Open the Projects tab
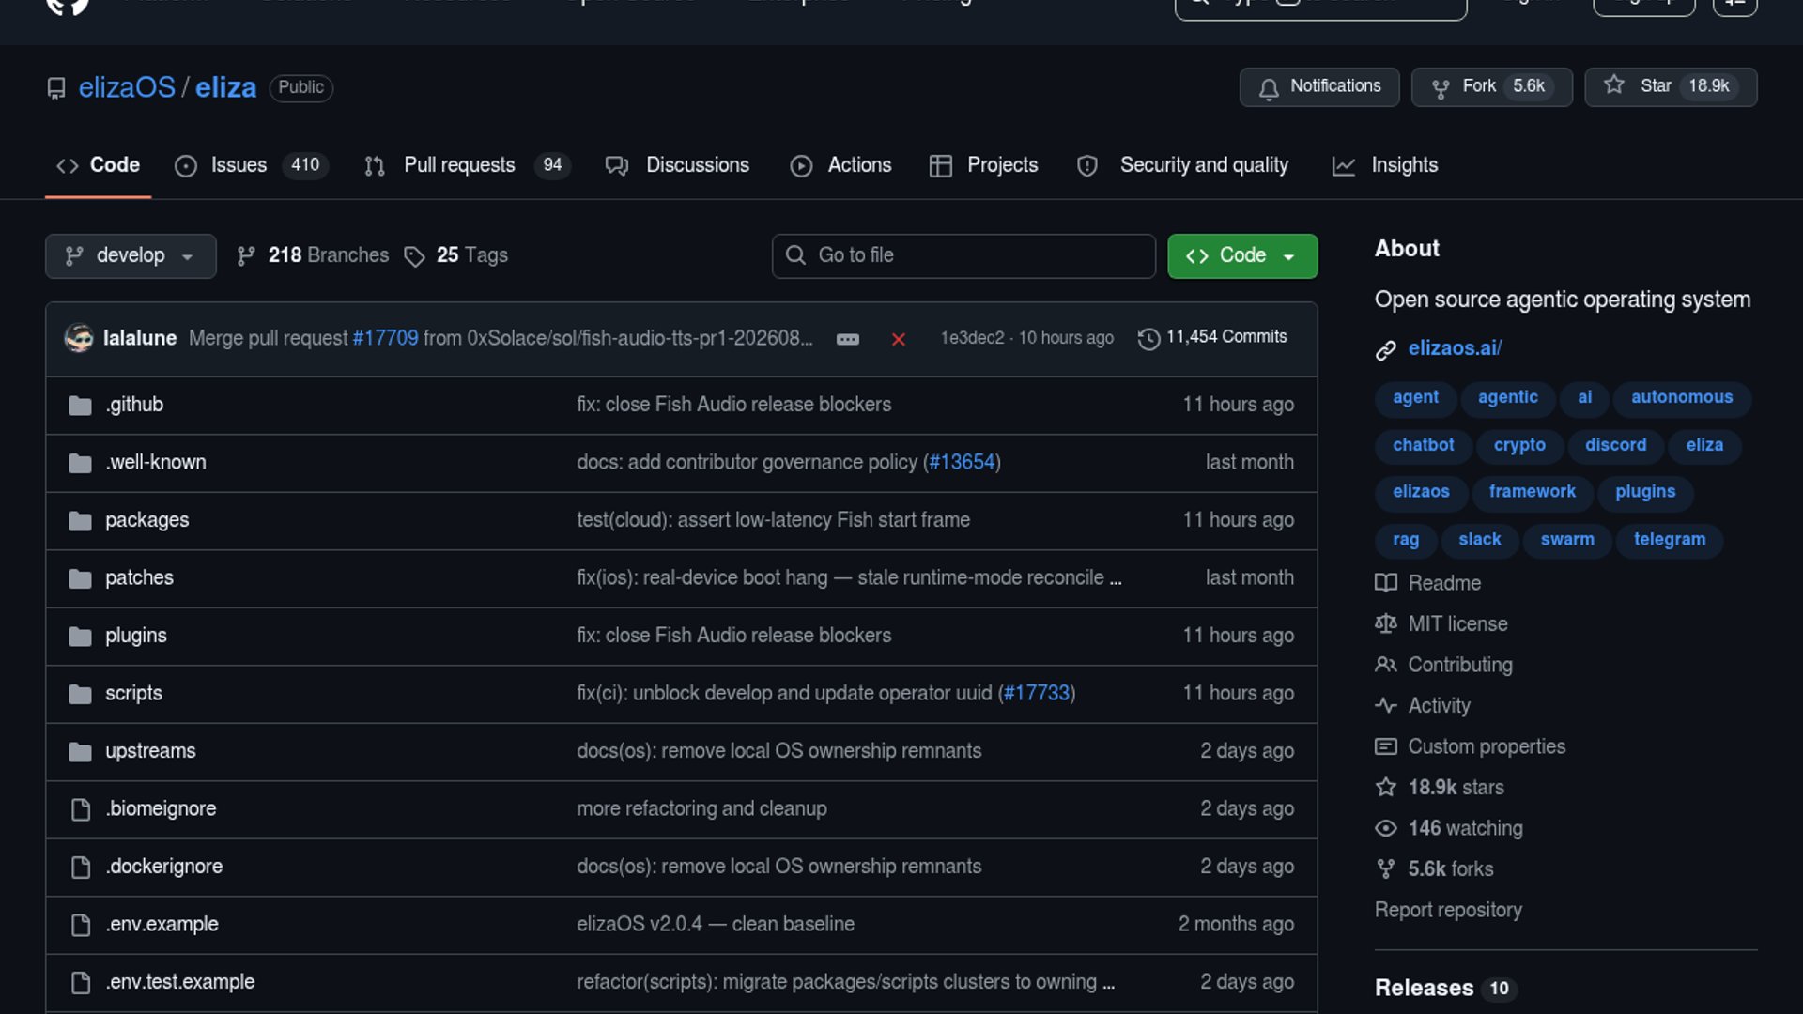Viewport: 1803px width, 1014px height. [983, 165]
